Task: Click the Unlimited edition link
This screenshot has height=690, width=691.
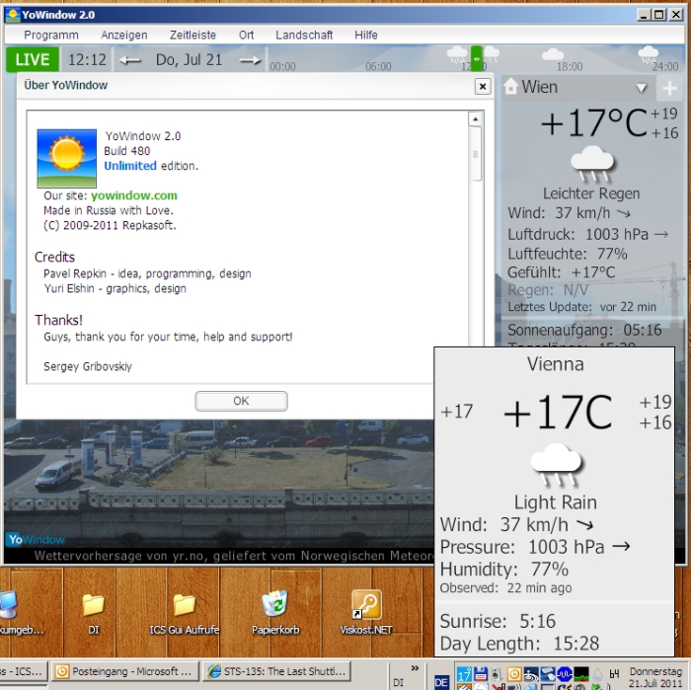Action: (130, 166)
